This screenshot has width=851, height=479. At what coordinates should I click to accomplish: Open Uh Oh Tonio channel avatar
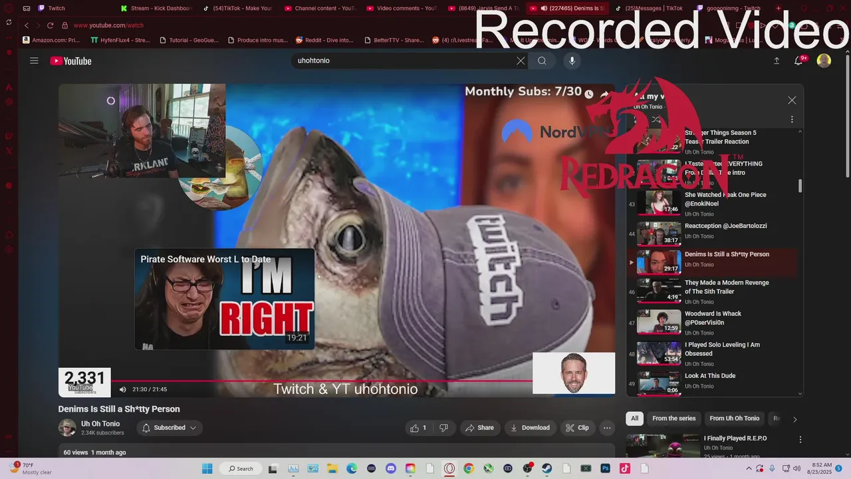click(x=67, y=428)
